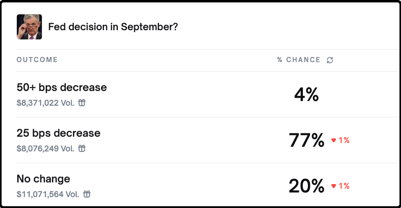The width and height of the screenshot is (401, 208).
Task: Click the % CHANCE column header
Action: (299, 60)
